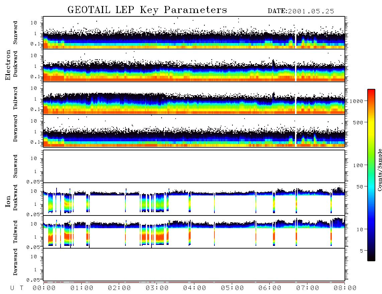Image resolution: width=382 pixels, height=294 pixels.
Task: Click the '500' colorbar tick value
Action: (x=358, y=123)
